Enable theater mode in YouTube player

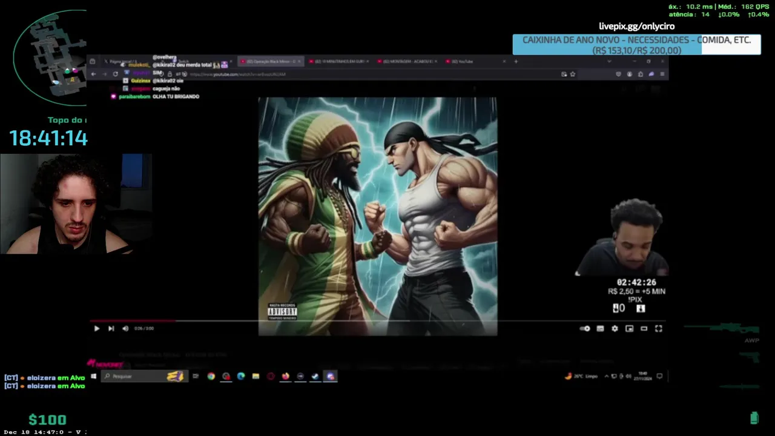pos(644,328)
